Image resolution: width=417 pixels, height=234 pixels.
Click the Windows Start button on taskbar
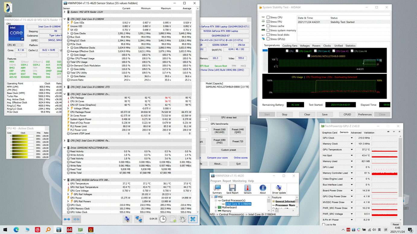pos(5,229)
